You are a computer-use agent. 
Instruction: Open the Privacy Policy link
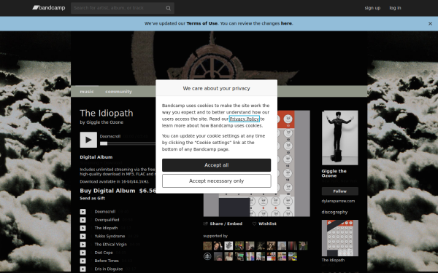click(244, 119)
